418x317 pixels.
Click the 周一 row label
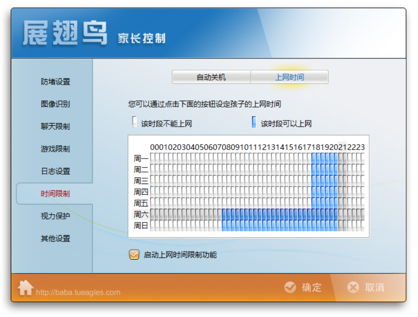141,158
